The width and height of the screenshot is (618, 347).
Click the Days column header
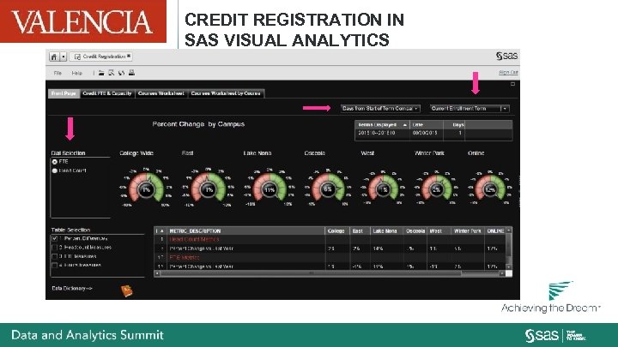pos(454,125)
